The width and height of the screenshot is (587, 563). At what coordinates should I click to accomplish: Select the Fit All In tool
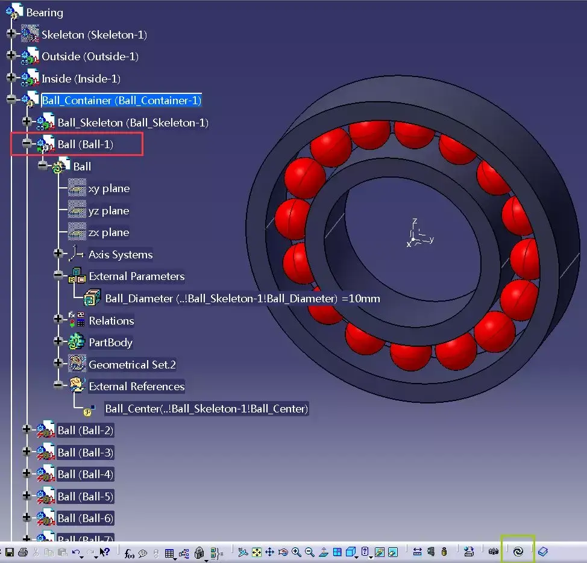coord(257,550)
